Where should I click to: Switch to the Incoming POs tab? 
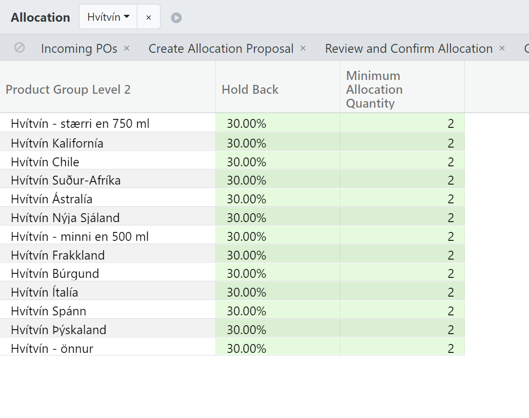click(x=79, y=48)
